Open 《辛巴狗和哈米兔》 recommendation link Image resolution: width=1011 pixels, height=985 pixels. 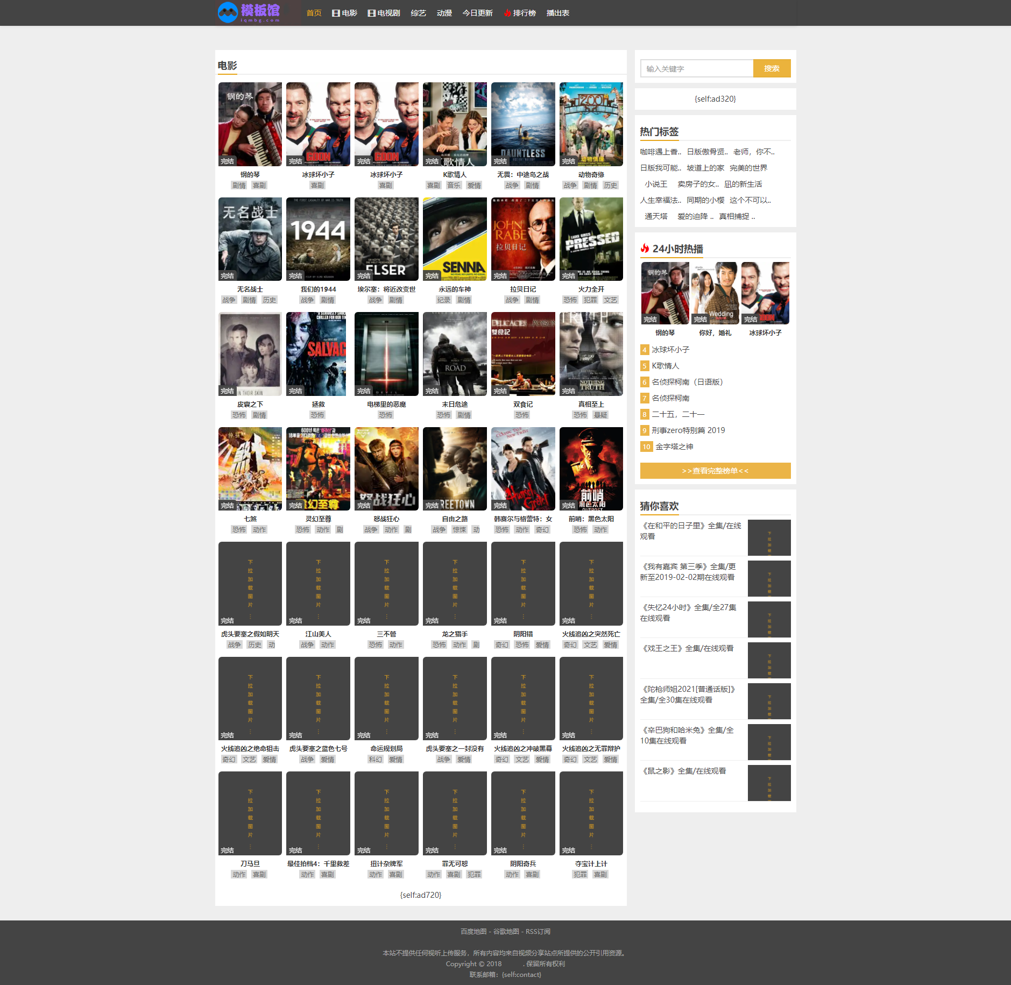tap(687, 735)
